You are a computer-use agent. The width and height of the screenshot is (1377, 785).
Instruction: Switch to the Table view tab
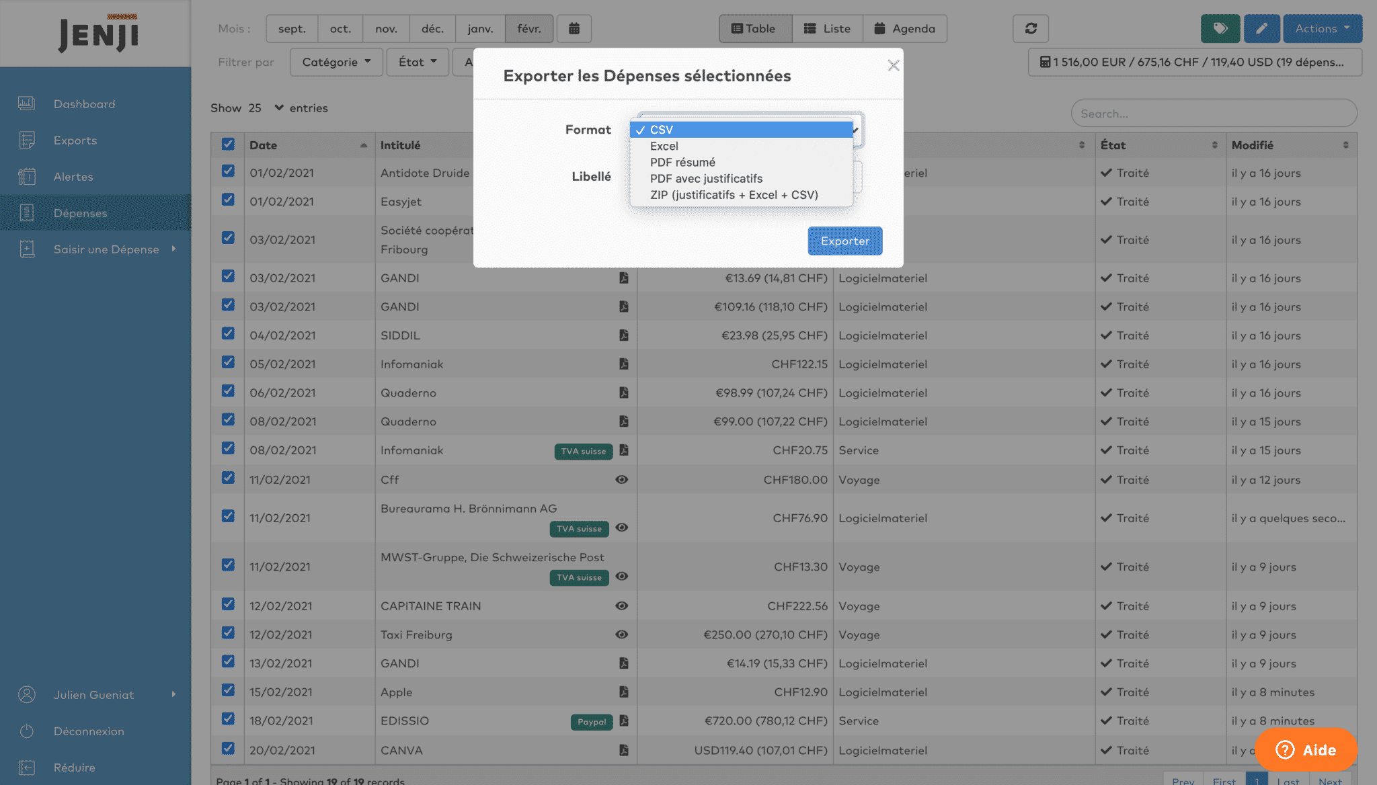point(755,29)
